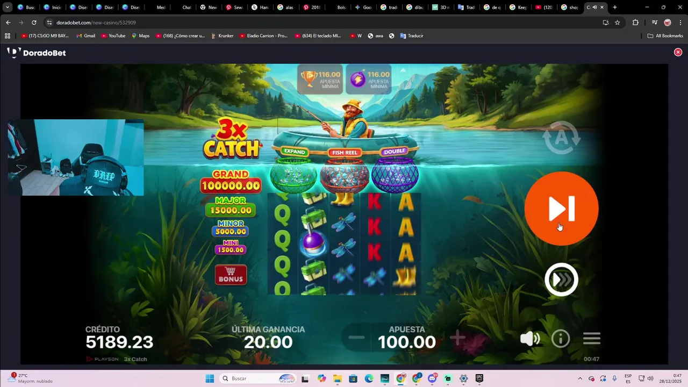Expand the system tray hidden icons chevron
Screen dimensions: 688x387
click(580, 378)
